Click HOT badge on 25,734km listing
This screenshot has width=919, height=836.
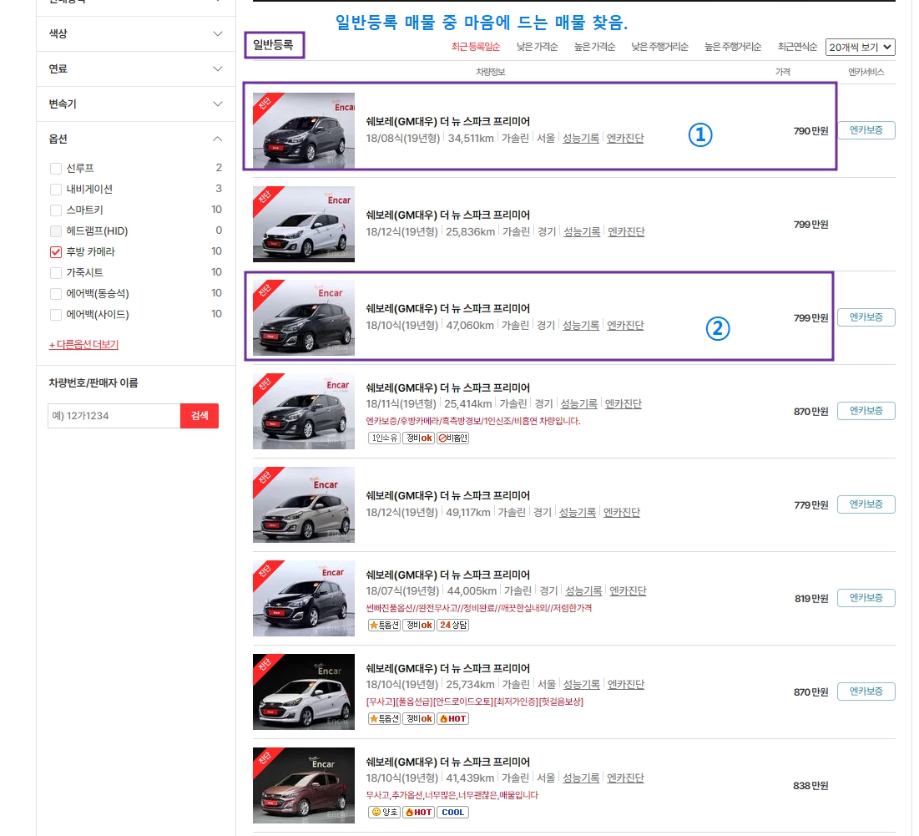click(x=453, y=719)
